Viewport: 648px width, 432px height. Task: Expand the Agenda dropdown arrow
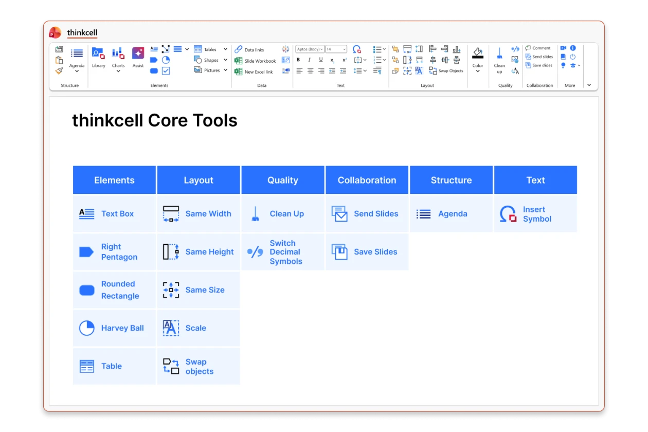click(x=77, y=71)
